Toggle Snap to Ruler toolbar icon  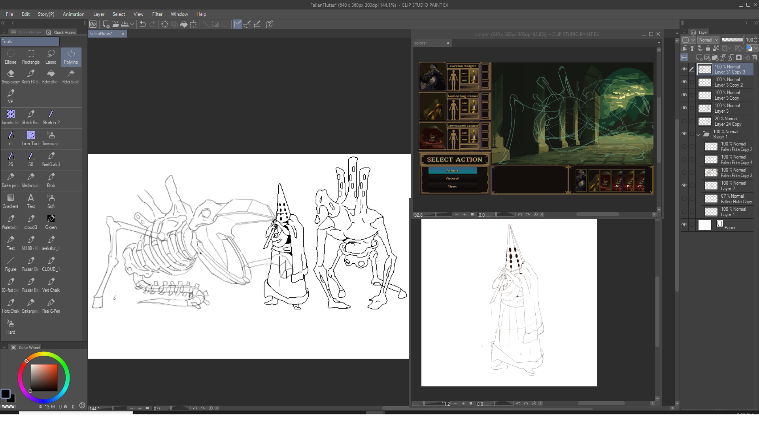238,24
